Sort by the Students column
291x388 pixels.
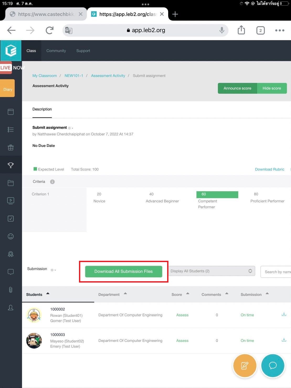click(38, 294)
